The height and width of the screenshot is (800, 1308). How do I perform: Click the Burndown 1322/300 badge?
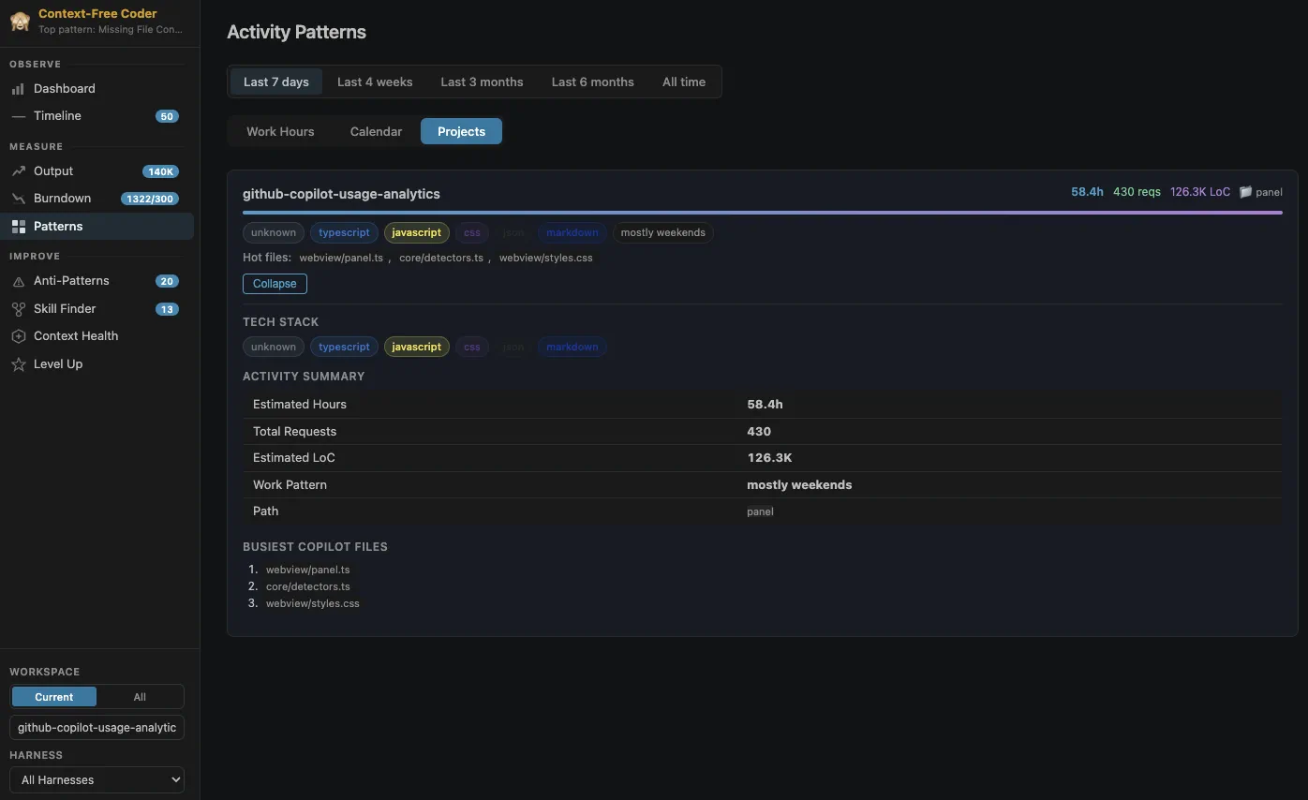[x=150, y=199]
